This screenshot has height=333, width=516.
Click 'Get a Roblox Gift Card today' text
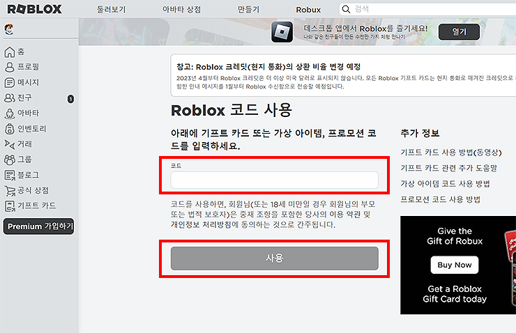pyautogui.click(x=455, y=294)
